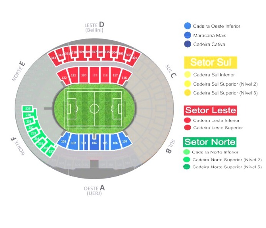Image resolution: width=266 pixels, height=228 pixels.
Task: Select the Cadeira Cativa dark blue swatch
Action: pos(187,44)
